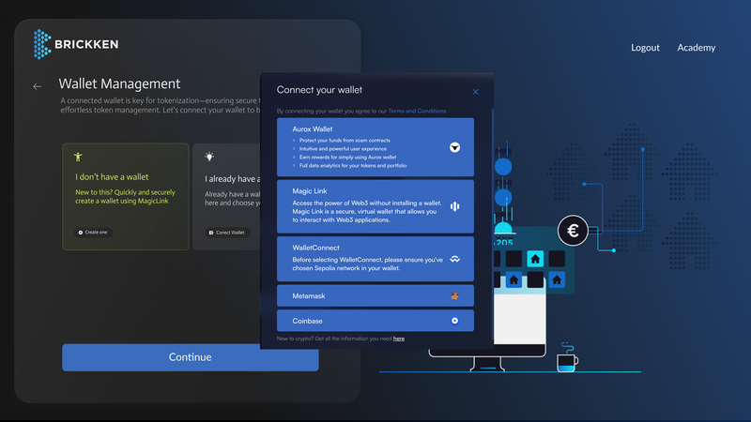The height and width of the screenshot is (422, 751).
Task: Open Logout in the top navigation
Action: (x=645, y=48)
